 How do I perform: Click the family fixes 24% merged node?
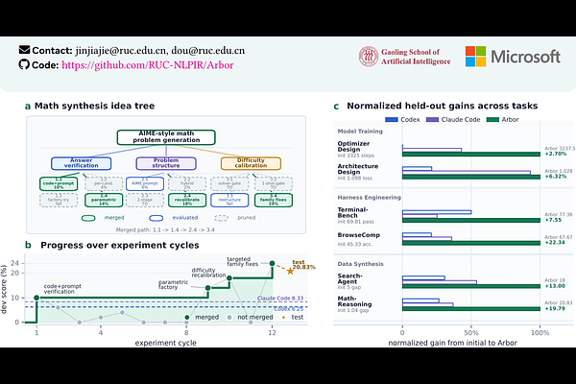(274, 201)
